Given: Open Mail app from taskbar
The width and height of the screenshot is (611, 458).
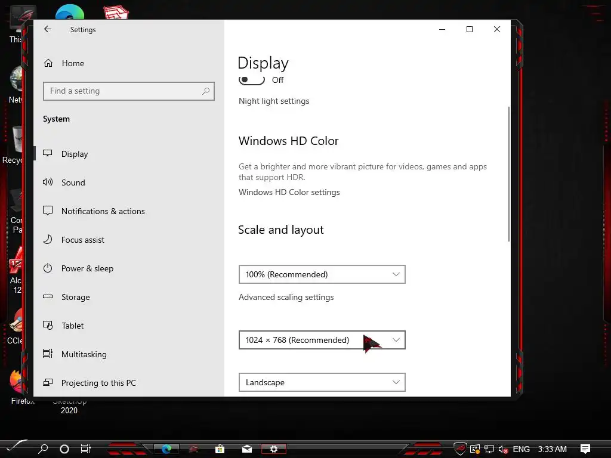Looking at the screenshot, I should click(246, 449).
